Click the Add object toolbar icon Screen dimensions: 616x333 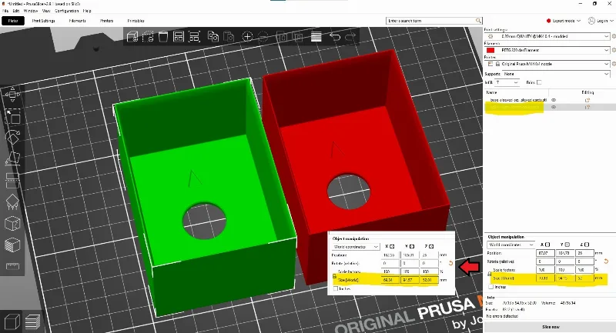tap(132, 37)
